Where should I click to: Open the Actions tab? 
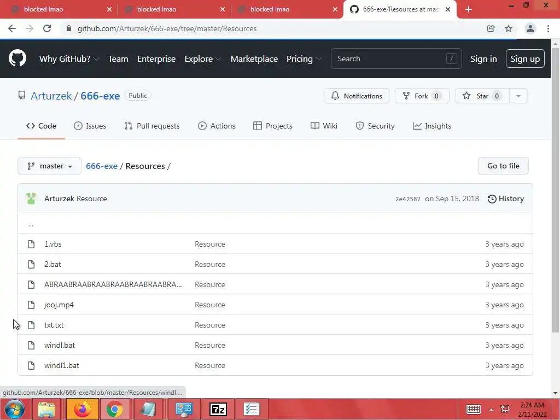coord(217,126)
